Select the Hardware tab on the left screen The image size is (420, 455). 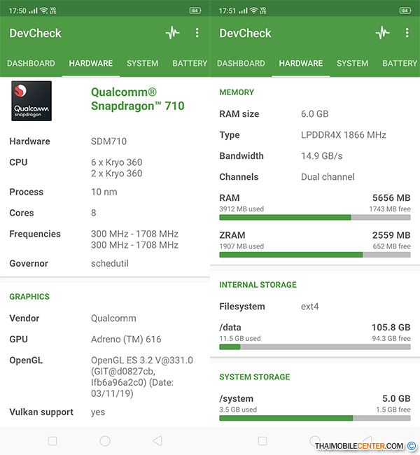pos(91,63)
